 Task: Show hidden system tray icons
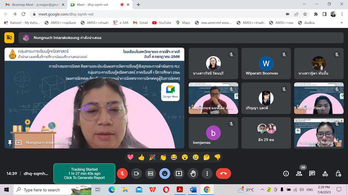pos(262,190)
